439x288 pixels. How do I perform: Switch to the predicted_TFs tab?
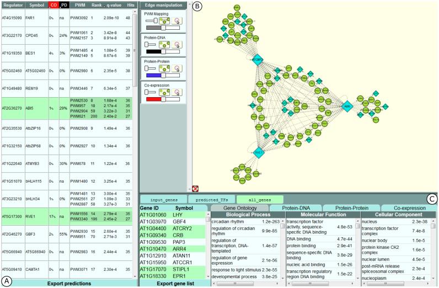pos(211,199)
